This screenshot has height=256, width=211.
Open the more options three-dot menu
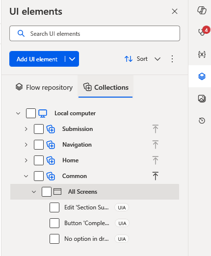(x=172, y=59)
